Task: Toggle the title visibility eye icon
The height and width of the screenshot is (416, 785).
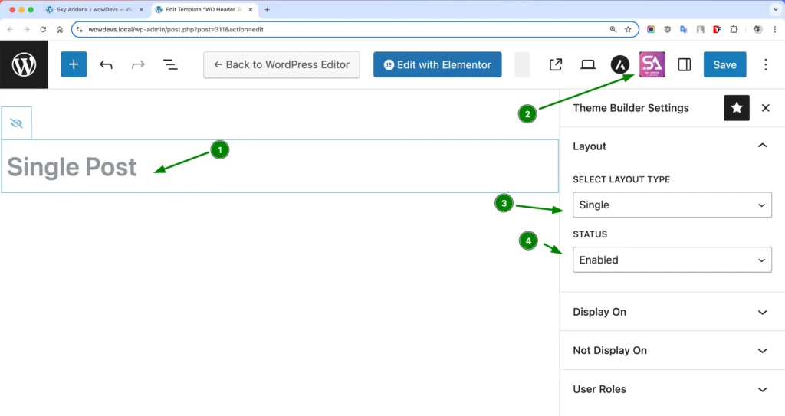Action: point(17,123)
